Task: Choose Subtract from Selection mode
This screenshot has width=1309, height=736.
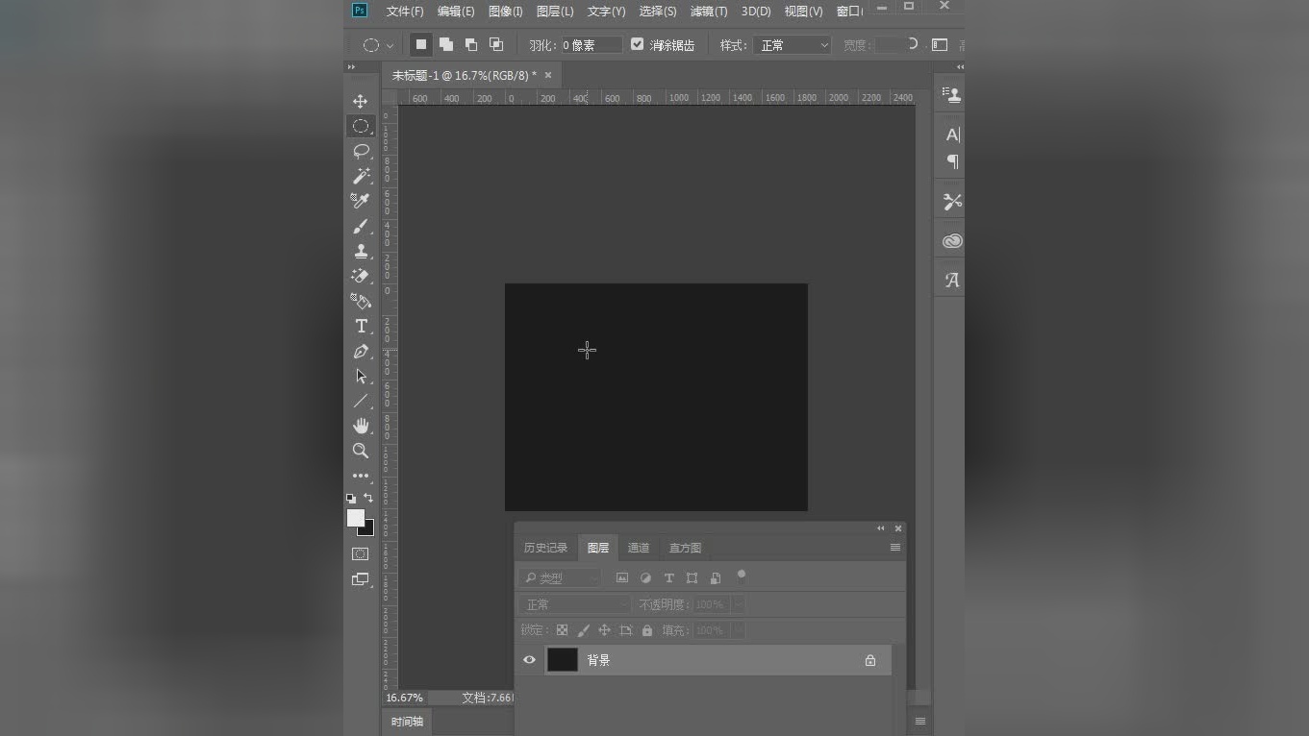Action: point(471,44)
